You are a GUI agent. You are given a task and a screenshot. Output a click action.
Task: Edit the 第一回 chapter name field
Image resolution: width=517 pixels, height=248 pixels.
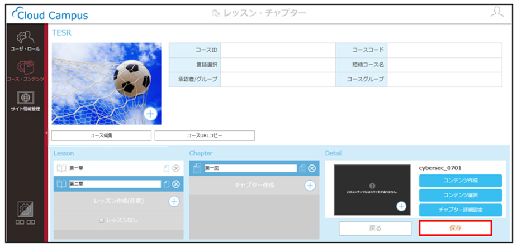250,168
